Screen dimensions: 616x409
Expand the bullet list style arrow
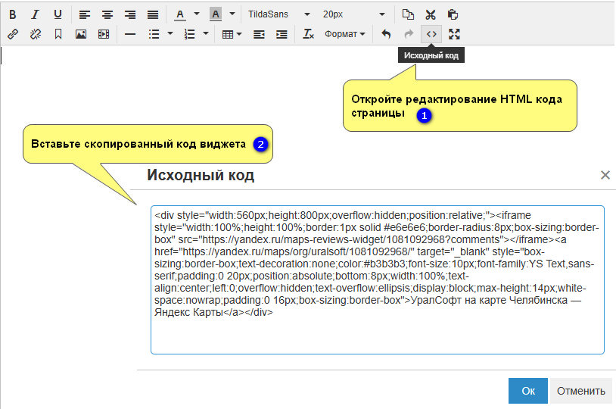coord(170,34)
